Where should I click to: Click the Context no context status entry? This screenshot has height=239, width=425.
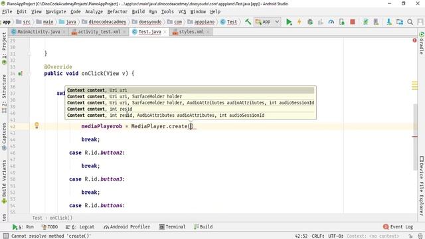pos(373,236)
